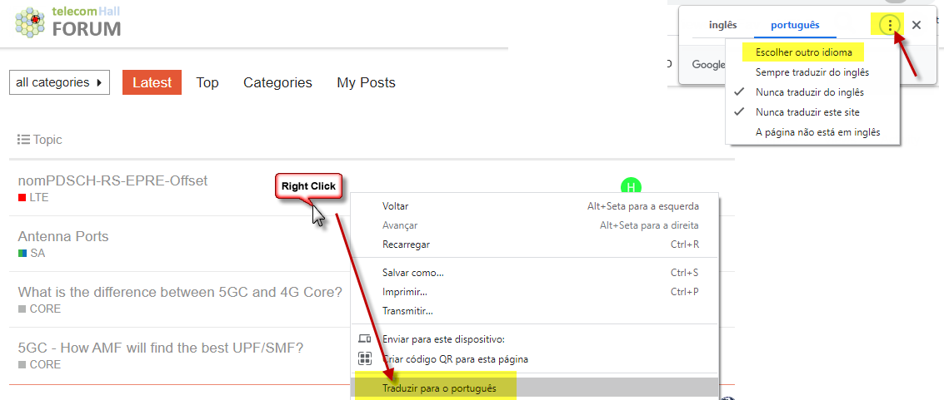Click the Topic list header icon
Screen dimensions: 944x400
(24, 140)
